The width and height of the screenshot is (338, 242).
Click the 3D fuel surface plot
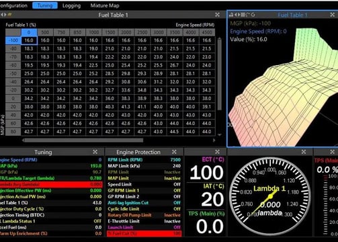tap(283, 89)
